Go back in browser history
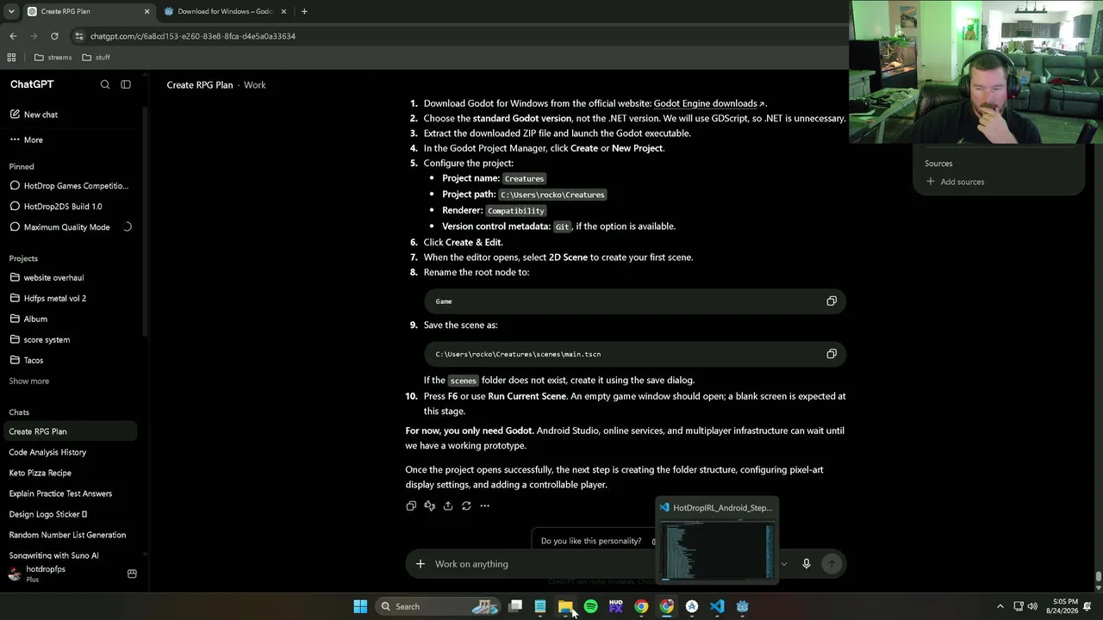The width and height of the screenshot is (1103, 620). pyautogui.click(x=13, y=36)
